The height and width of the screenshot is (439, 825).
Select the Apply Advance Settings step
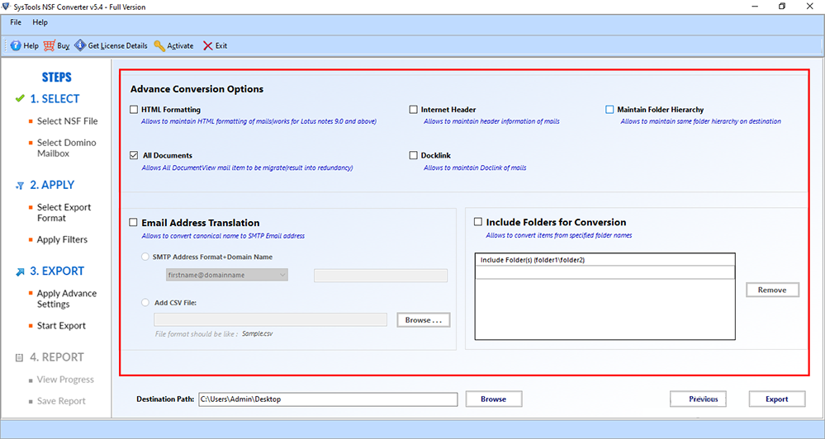pyautogui.click(x=67, y=299)
